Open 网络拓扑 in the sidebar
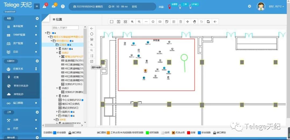The image size is (290, 140). (19, 94)
